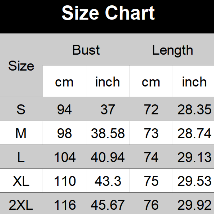Image resolution: width=214 pixels, height=214 pixels.
Task: Click the 75 length cm value
Action: tap(151, 181)
